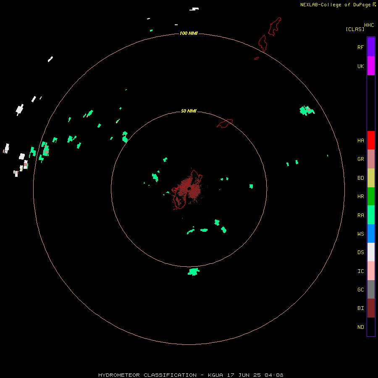The width and height of the screenshot is (378, 378).
Task: Select the GC gray legend swatch
Action: (371, 289)
